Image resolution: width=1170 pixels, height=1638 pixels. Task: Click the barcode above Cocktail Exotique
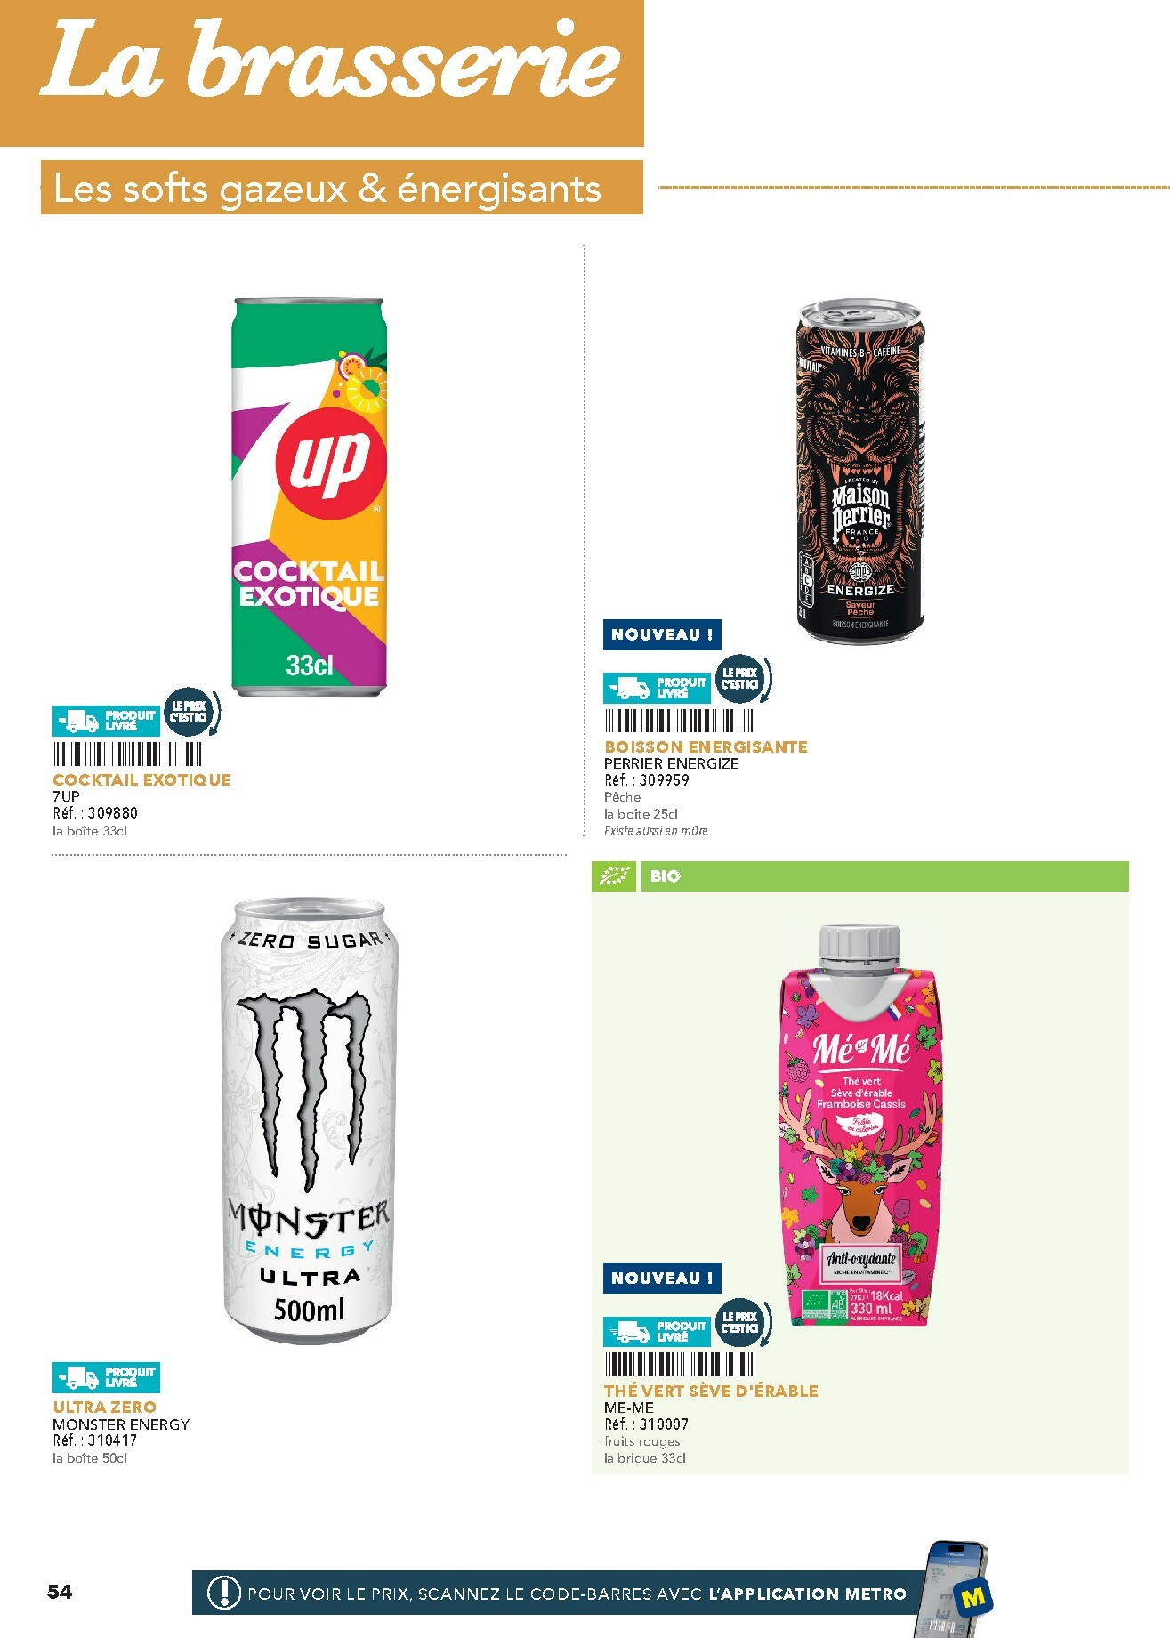[128, 754]
